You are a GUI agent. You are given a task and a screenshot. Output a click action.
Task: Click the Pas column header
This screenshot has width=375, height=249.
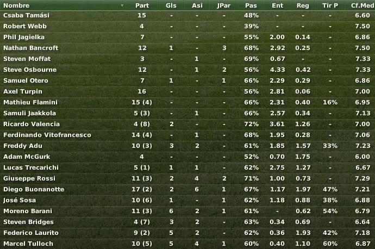tap(251, 5)
